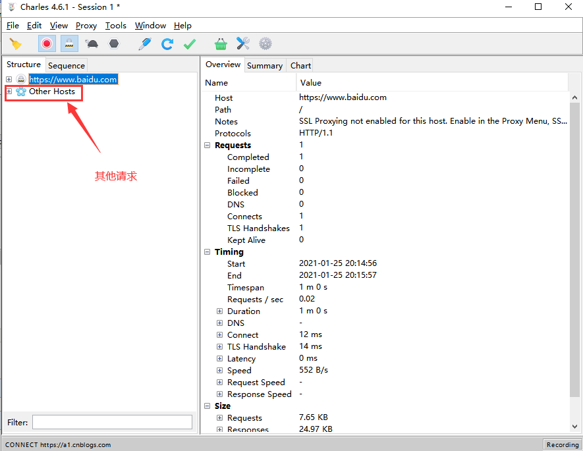Image resolution: width=583 pixels, height=451 pixels.
Task: Open the Tools menu
Action: 116,26
